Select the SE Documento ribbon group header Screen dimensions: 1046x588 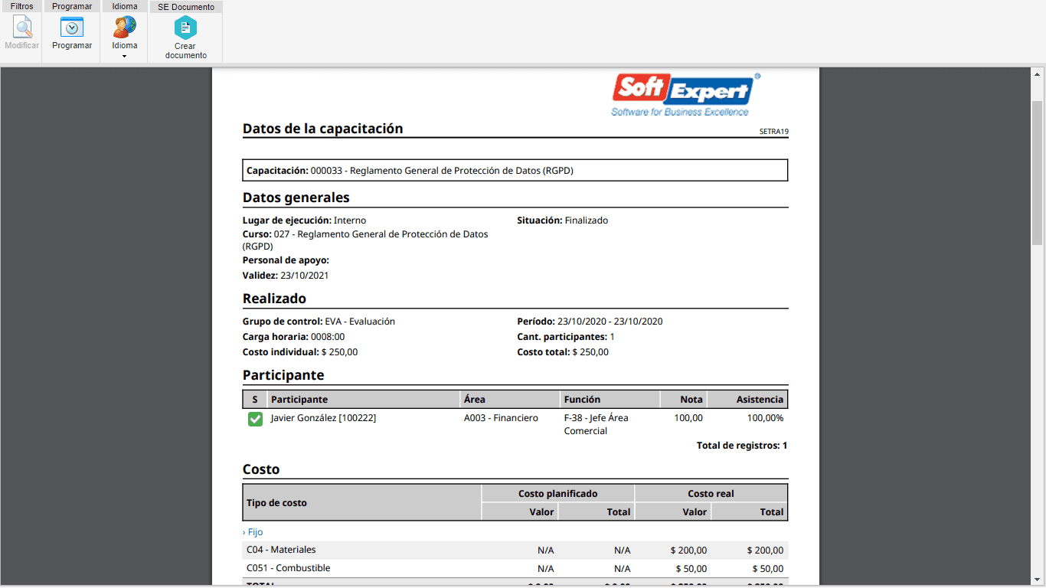coord(186,7)
